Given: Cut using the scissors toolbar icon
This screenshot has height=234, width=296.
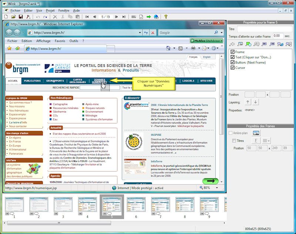Looking at the screenshot, I should pyautogui.click(x=63, y=17).
